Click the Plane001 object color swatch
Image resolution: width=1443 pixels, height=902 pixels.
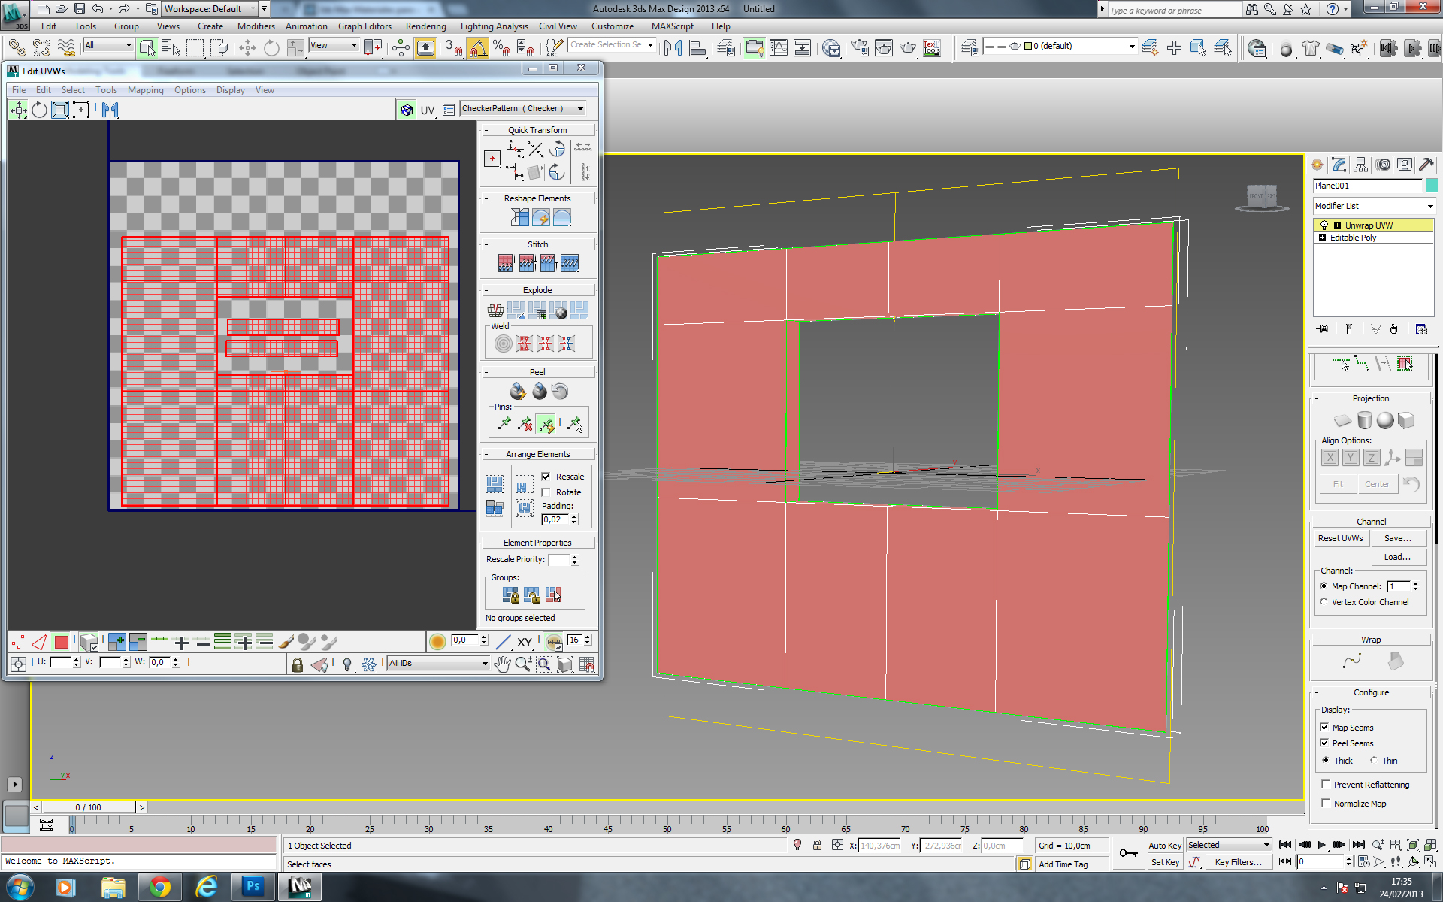click(1431, 186)
